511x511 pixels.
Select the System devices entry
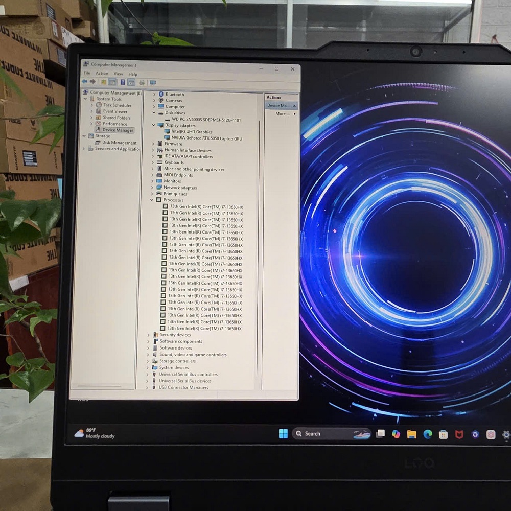click(174, 367)
